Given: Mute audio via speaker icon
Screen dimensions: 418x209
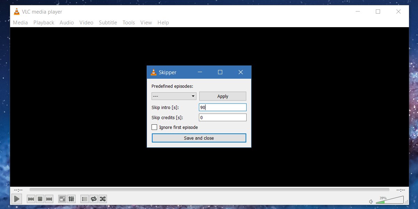Looking at the screenshot, I should pos(371,201).
